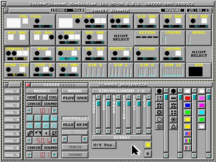Pick the red color swatch
Viewport: 216px width, 162px height.
click(188, 98)
